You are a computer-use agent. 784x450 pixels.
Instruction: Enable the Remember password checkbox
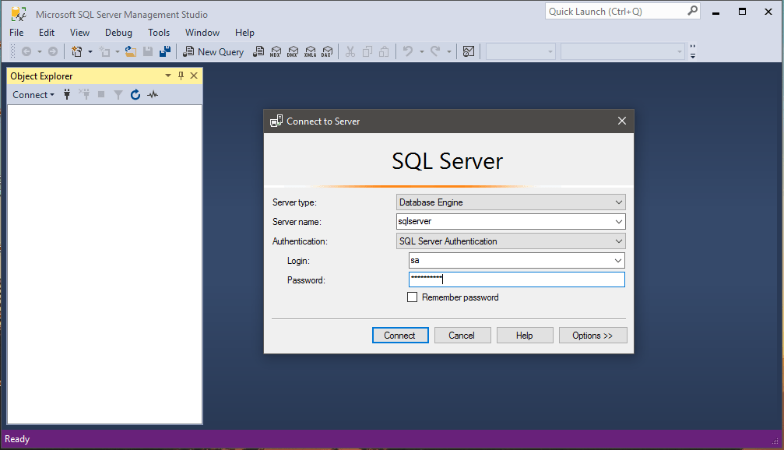(x=413, y=297)
